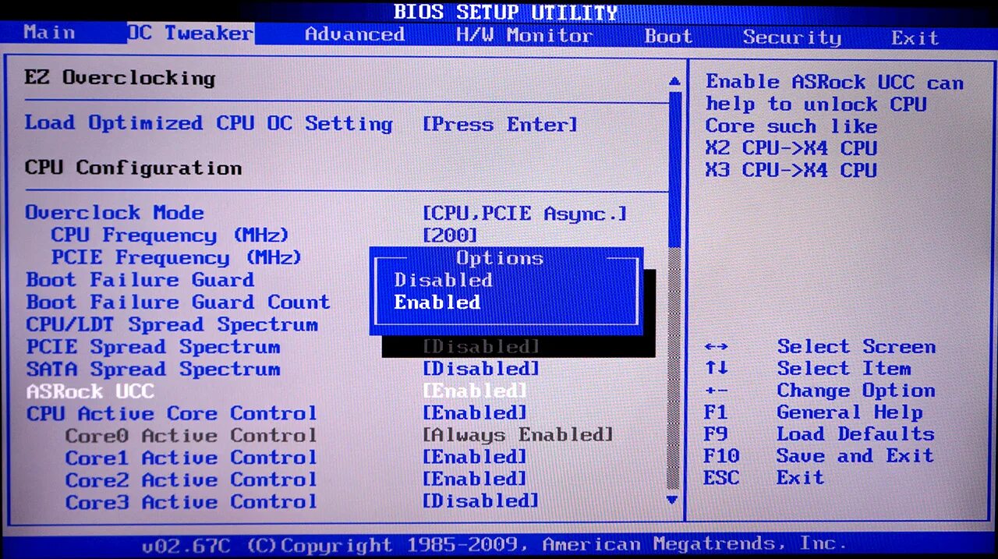
Task: Open the [CPU, PCIE Async.] value
Action: (525, 214)
